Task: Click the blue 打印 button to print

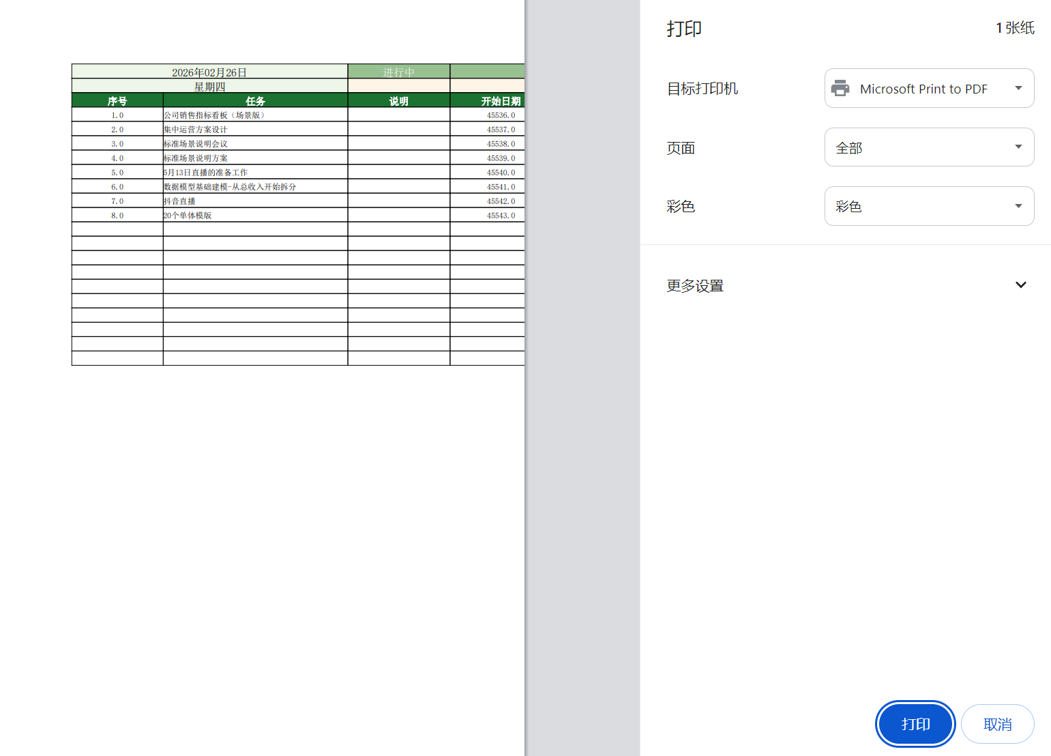Action: pos(915,724)
